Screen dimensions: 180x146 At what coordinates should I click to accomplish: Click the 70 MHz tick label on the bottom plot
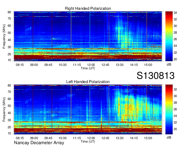click(x=9, y=92)
